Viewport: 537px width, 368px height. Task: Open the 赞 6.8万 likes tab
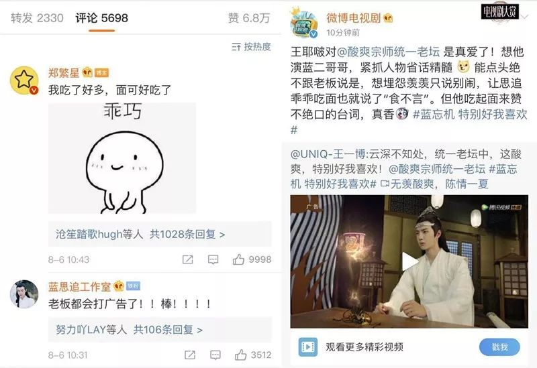click(249, 18)
